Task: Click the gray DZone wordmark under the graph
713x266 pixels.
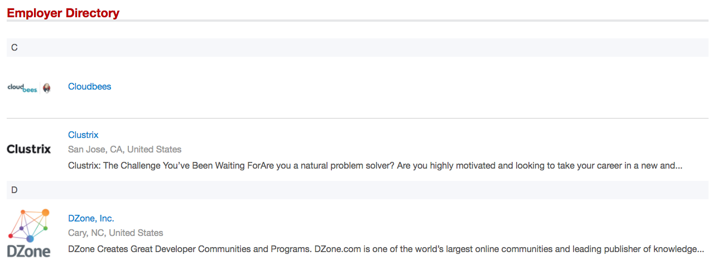Action: [28, 251]
